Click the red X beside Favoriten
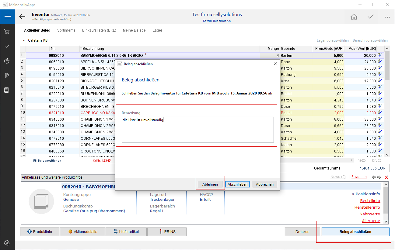395x250 pixels. click(x=386, y=177)
